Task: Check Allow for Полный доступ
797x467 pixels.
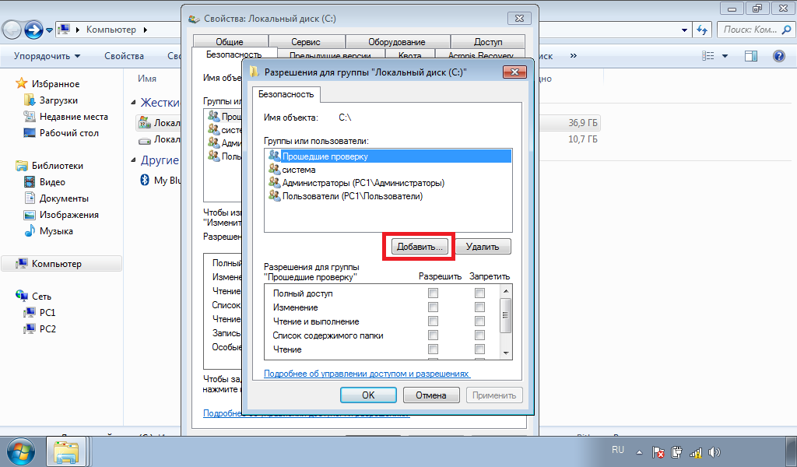Action: point(434,293)
